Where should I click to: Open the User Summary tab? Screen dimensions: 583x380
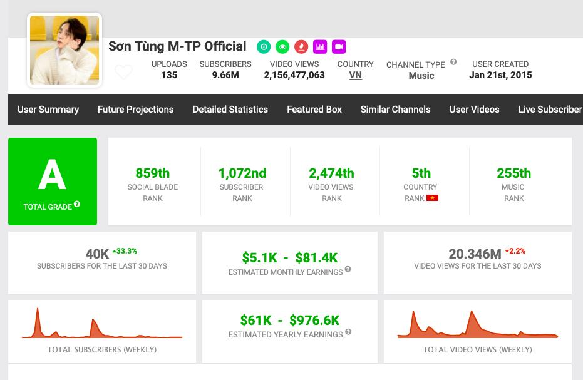pos(48,110)
